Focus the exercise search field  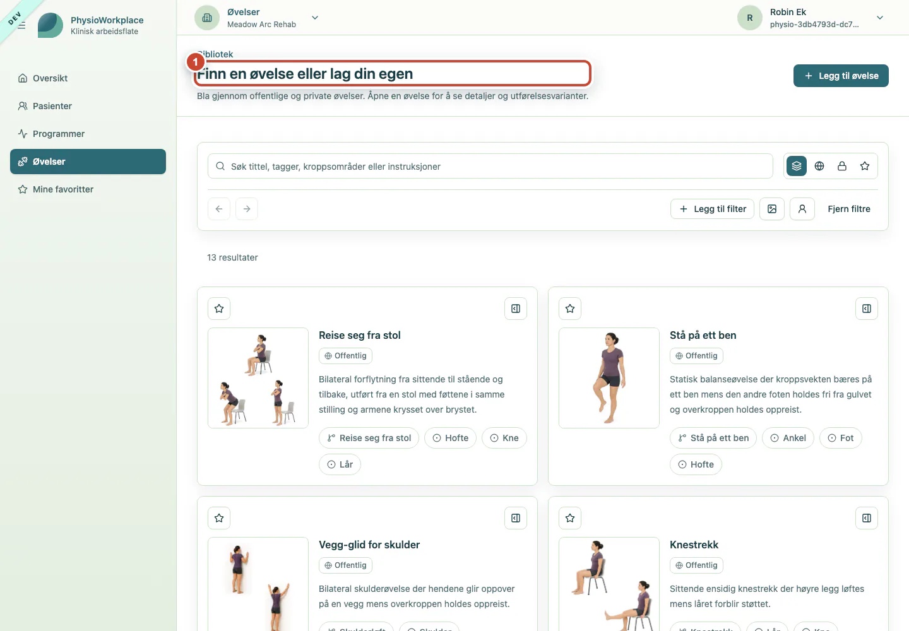490,166
